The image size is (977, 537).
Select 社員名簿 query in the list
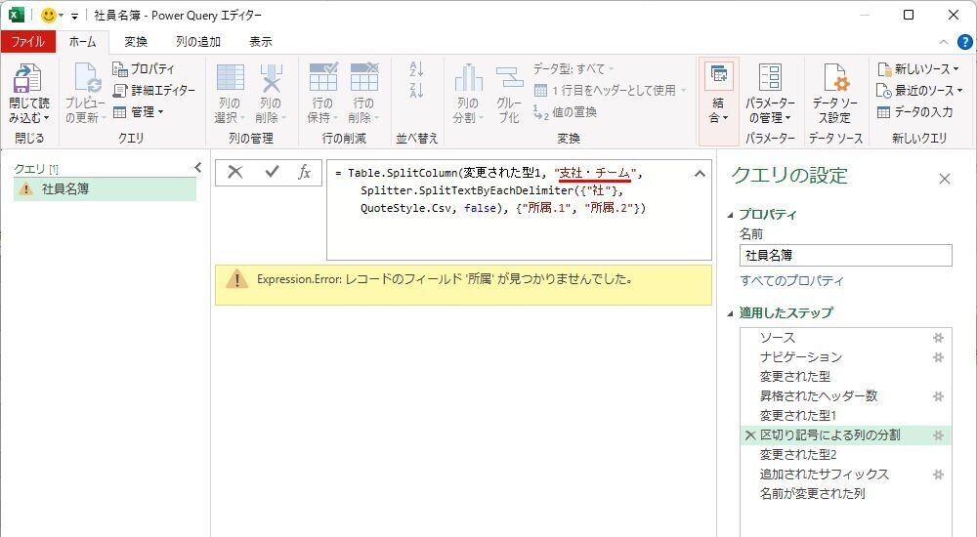coord(105,188)
